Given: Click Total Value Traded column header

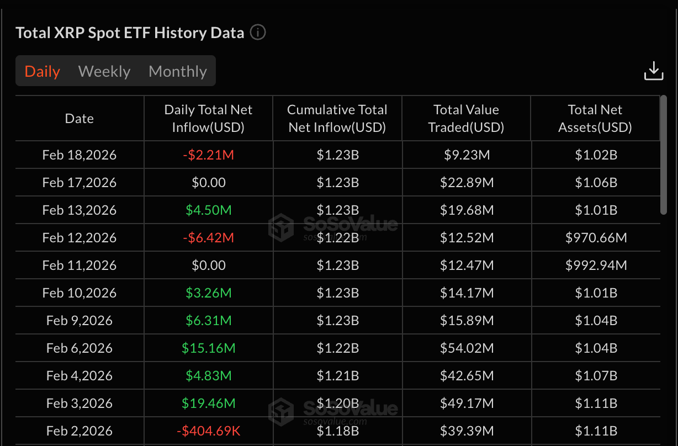Looking at the screenshot, I should (x=466, y=119).
